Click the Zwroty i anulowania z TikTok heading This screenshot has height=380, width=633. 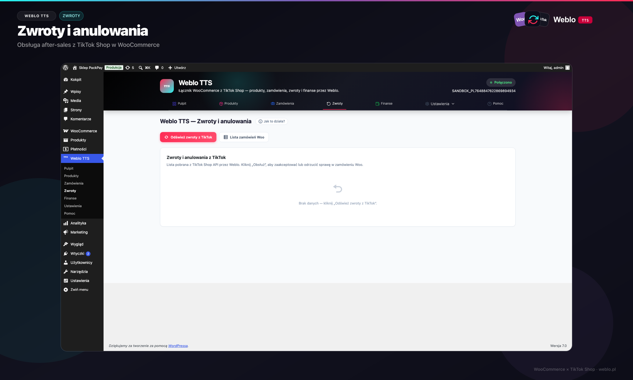point(196,157)
